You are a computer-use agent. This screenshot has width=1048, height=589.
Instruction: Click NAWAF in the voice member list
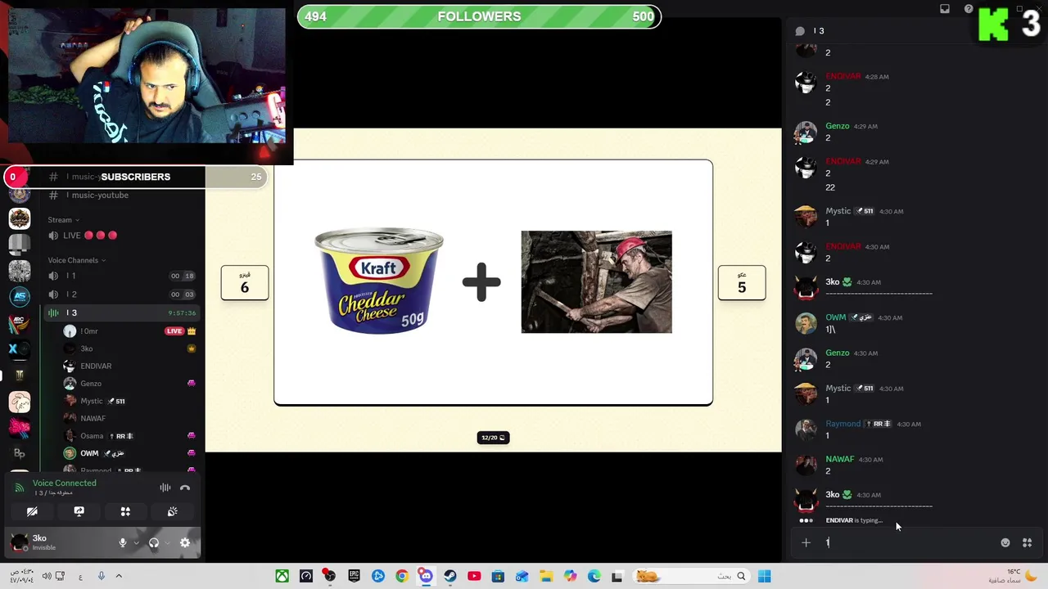coord(93,418)
